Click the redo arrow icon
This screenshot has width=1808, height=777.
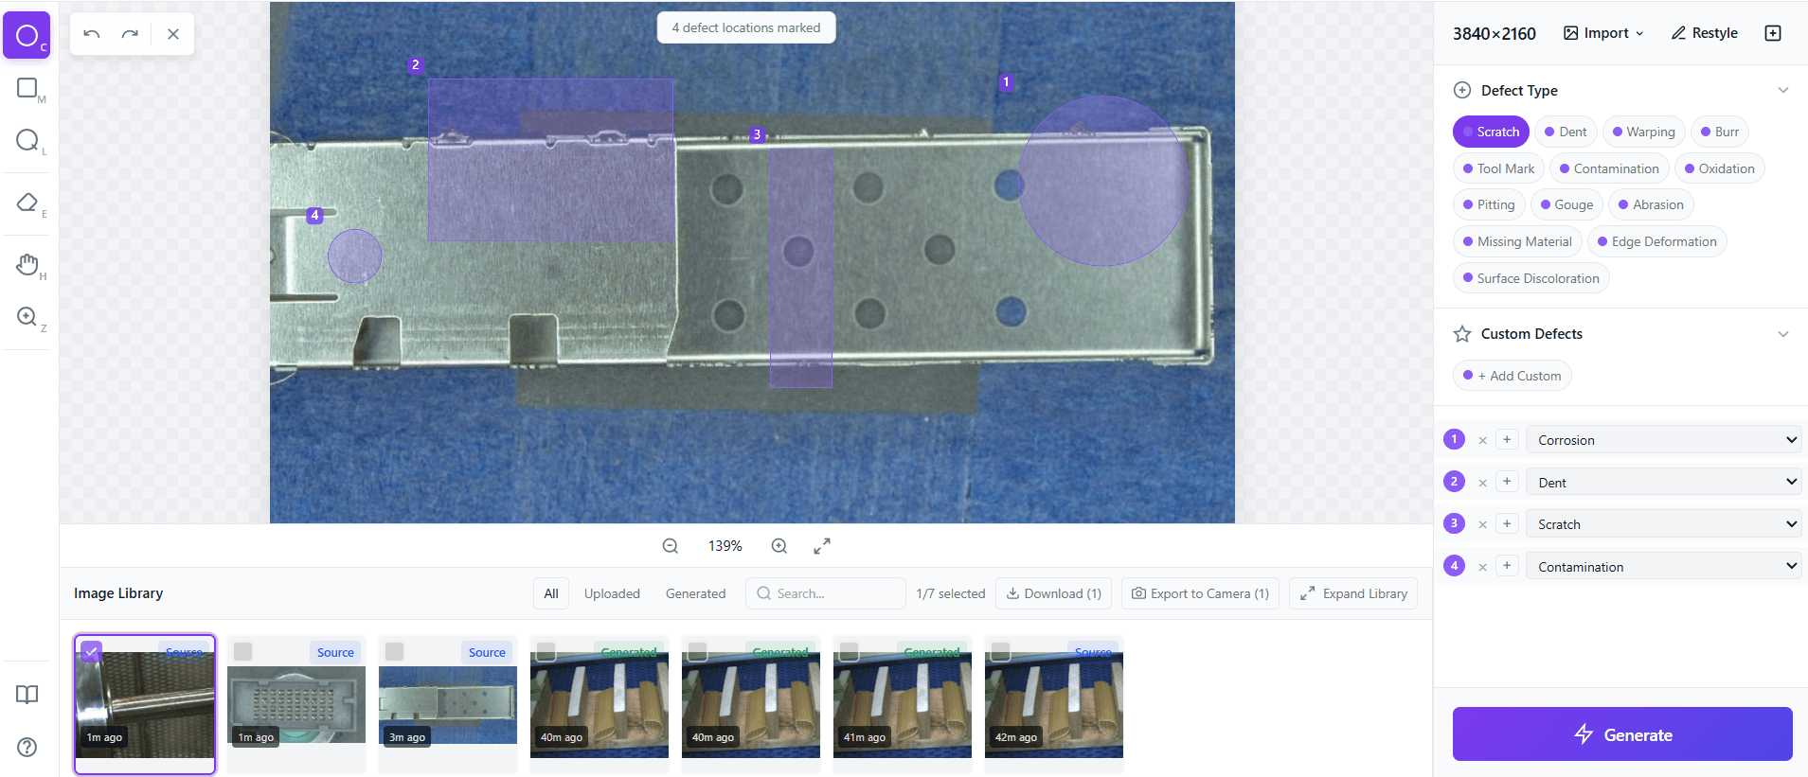click(x=130, y=34)
